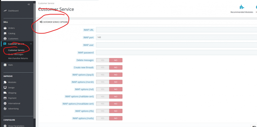Click the Stats bar chart icon

(5, 65)
